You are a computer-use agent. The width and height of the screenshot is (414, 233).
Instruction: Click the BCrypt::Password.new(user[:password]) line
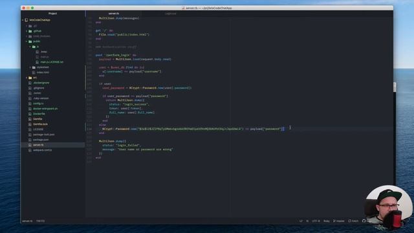147,88
